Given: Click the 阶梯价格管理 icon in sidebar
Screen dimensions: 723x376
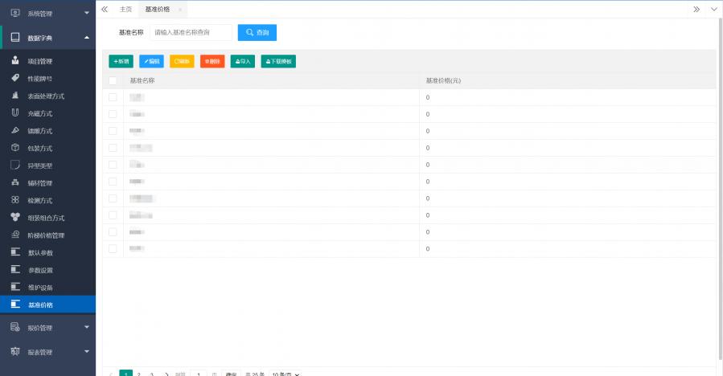Looking at the screenshot, I should (15, 235).
